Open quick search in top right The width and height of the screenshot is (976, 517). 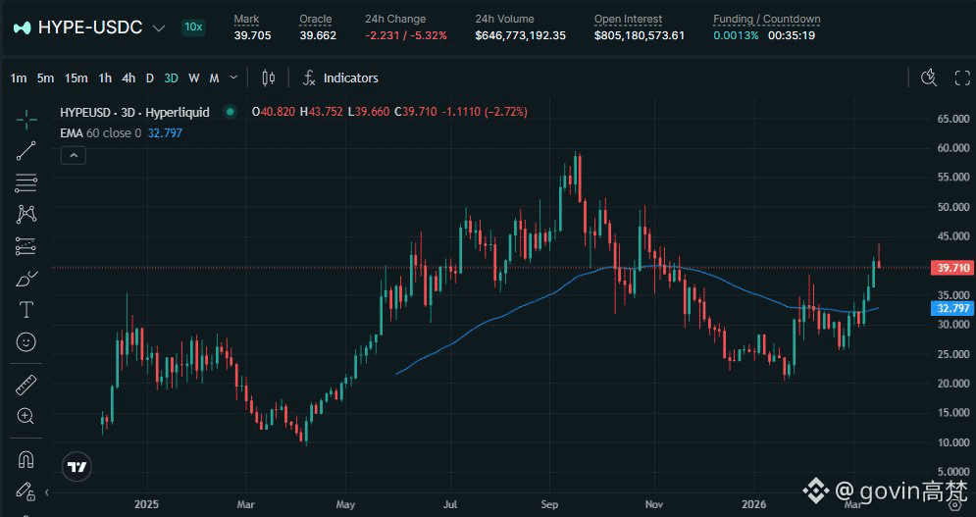(929, 78)
